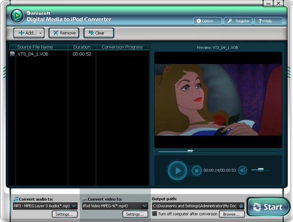Image resolution: width=293 pixels, height=222 pixels.
Task: Click the Daniusoft play logo icon
Action: click(x=17, y=16)
